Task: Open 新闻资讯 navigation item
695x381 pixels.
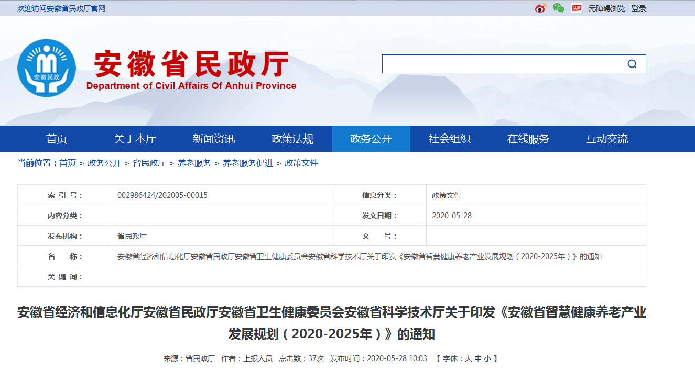Action: (x=214, y=139)
